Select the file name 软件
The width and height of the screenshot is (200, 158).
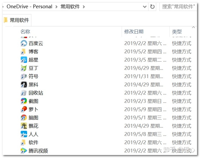[33, 142]
